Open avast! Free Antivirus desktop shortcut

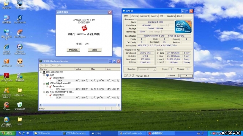(x=6, y=93)
